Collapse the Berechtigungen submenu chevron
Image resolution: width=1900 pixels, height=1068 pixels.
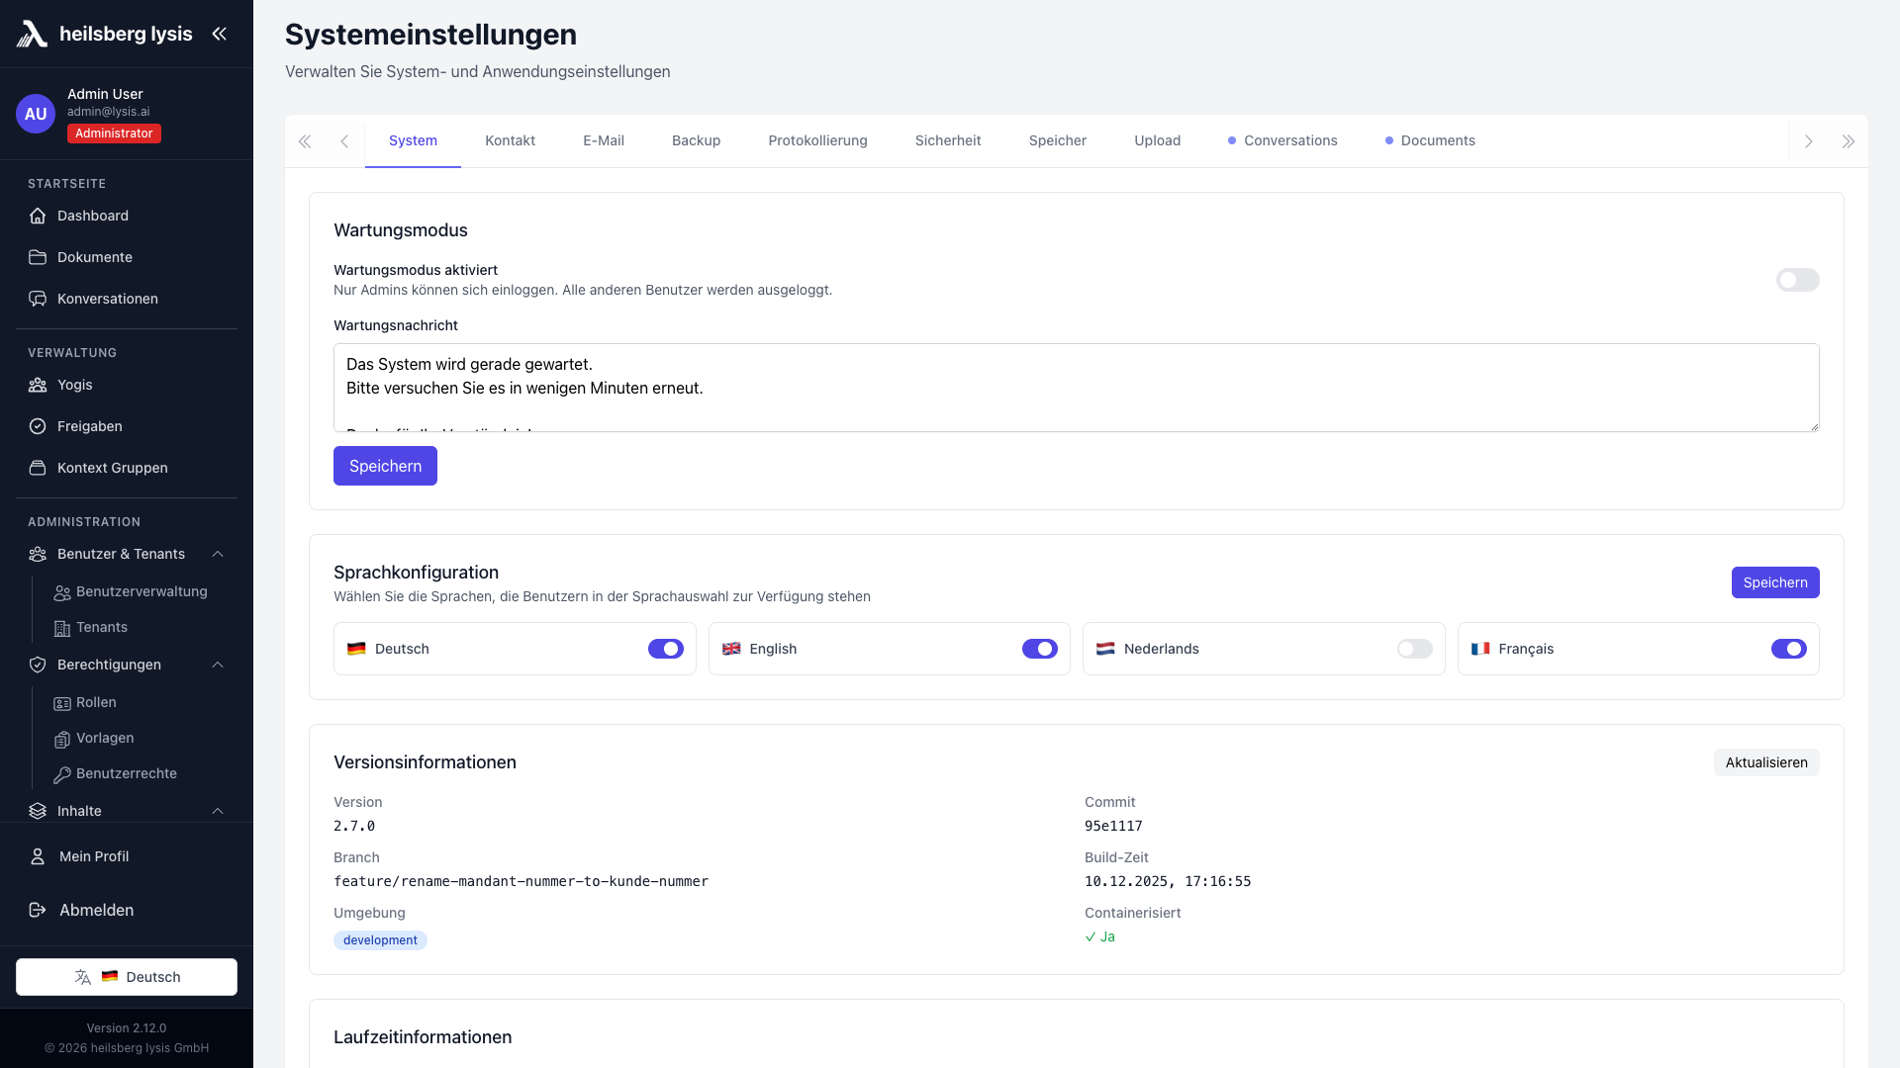point(218,665)
